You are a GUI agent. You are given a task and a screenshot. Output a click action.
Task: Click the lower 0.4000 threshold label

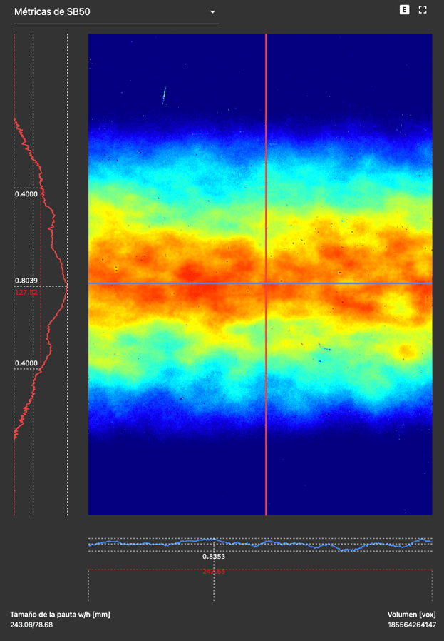point(26,363)
